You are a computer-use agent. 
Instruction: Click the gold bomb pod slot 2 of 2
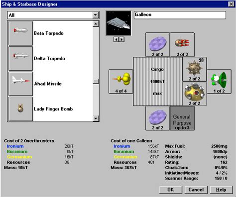[x=195, y=94]
